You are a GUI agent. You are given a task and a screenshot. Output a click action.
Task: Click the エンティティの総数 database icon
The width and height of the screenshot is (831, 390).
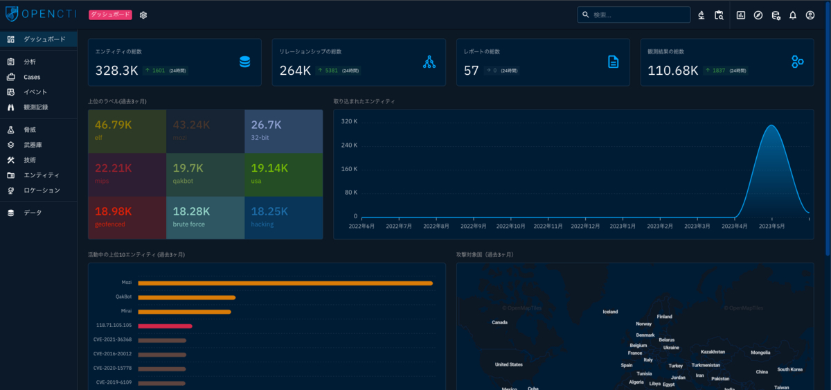tap(244, 62)
